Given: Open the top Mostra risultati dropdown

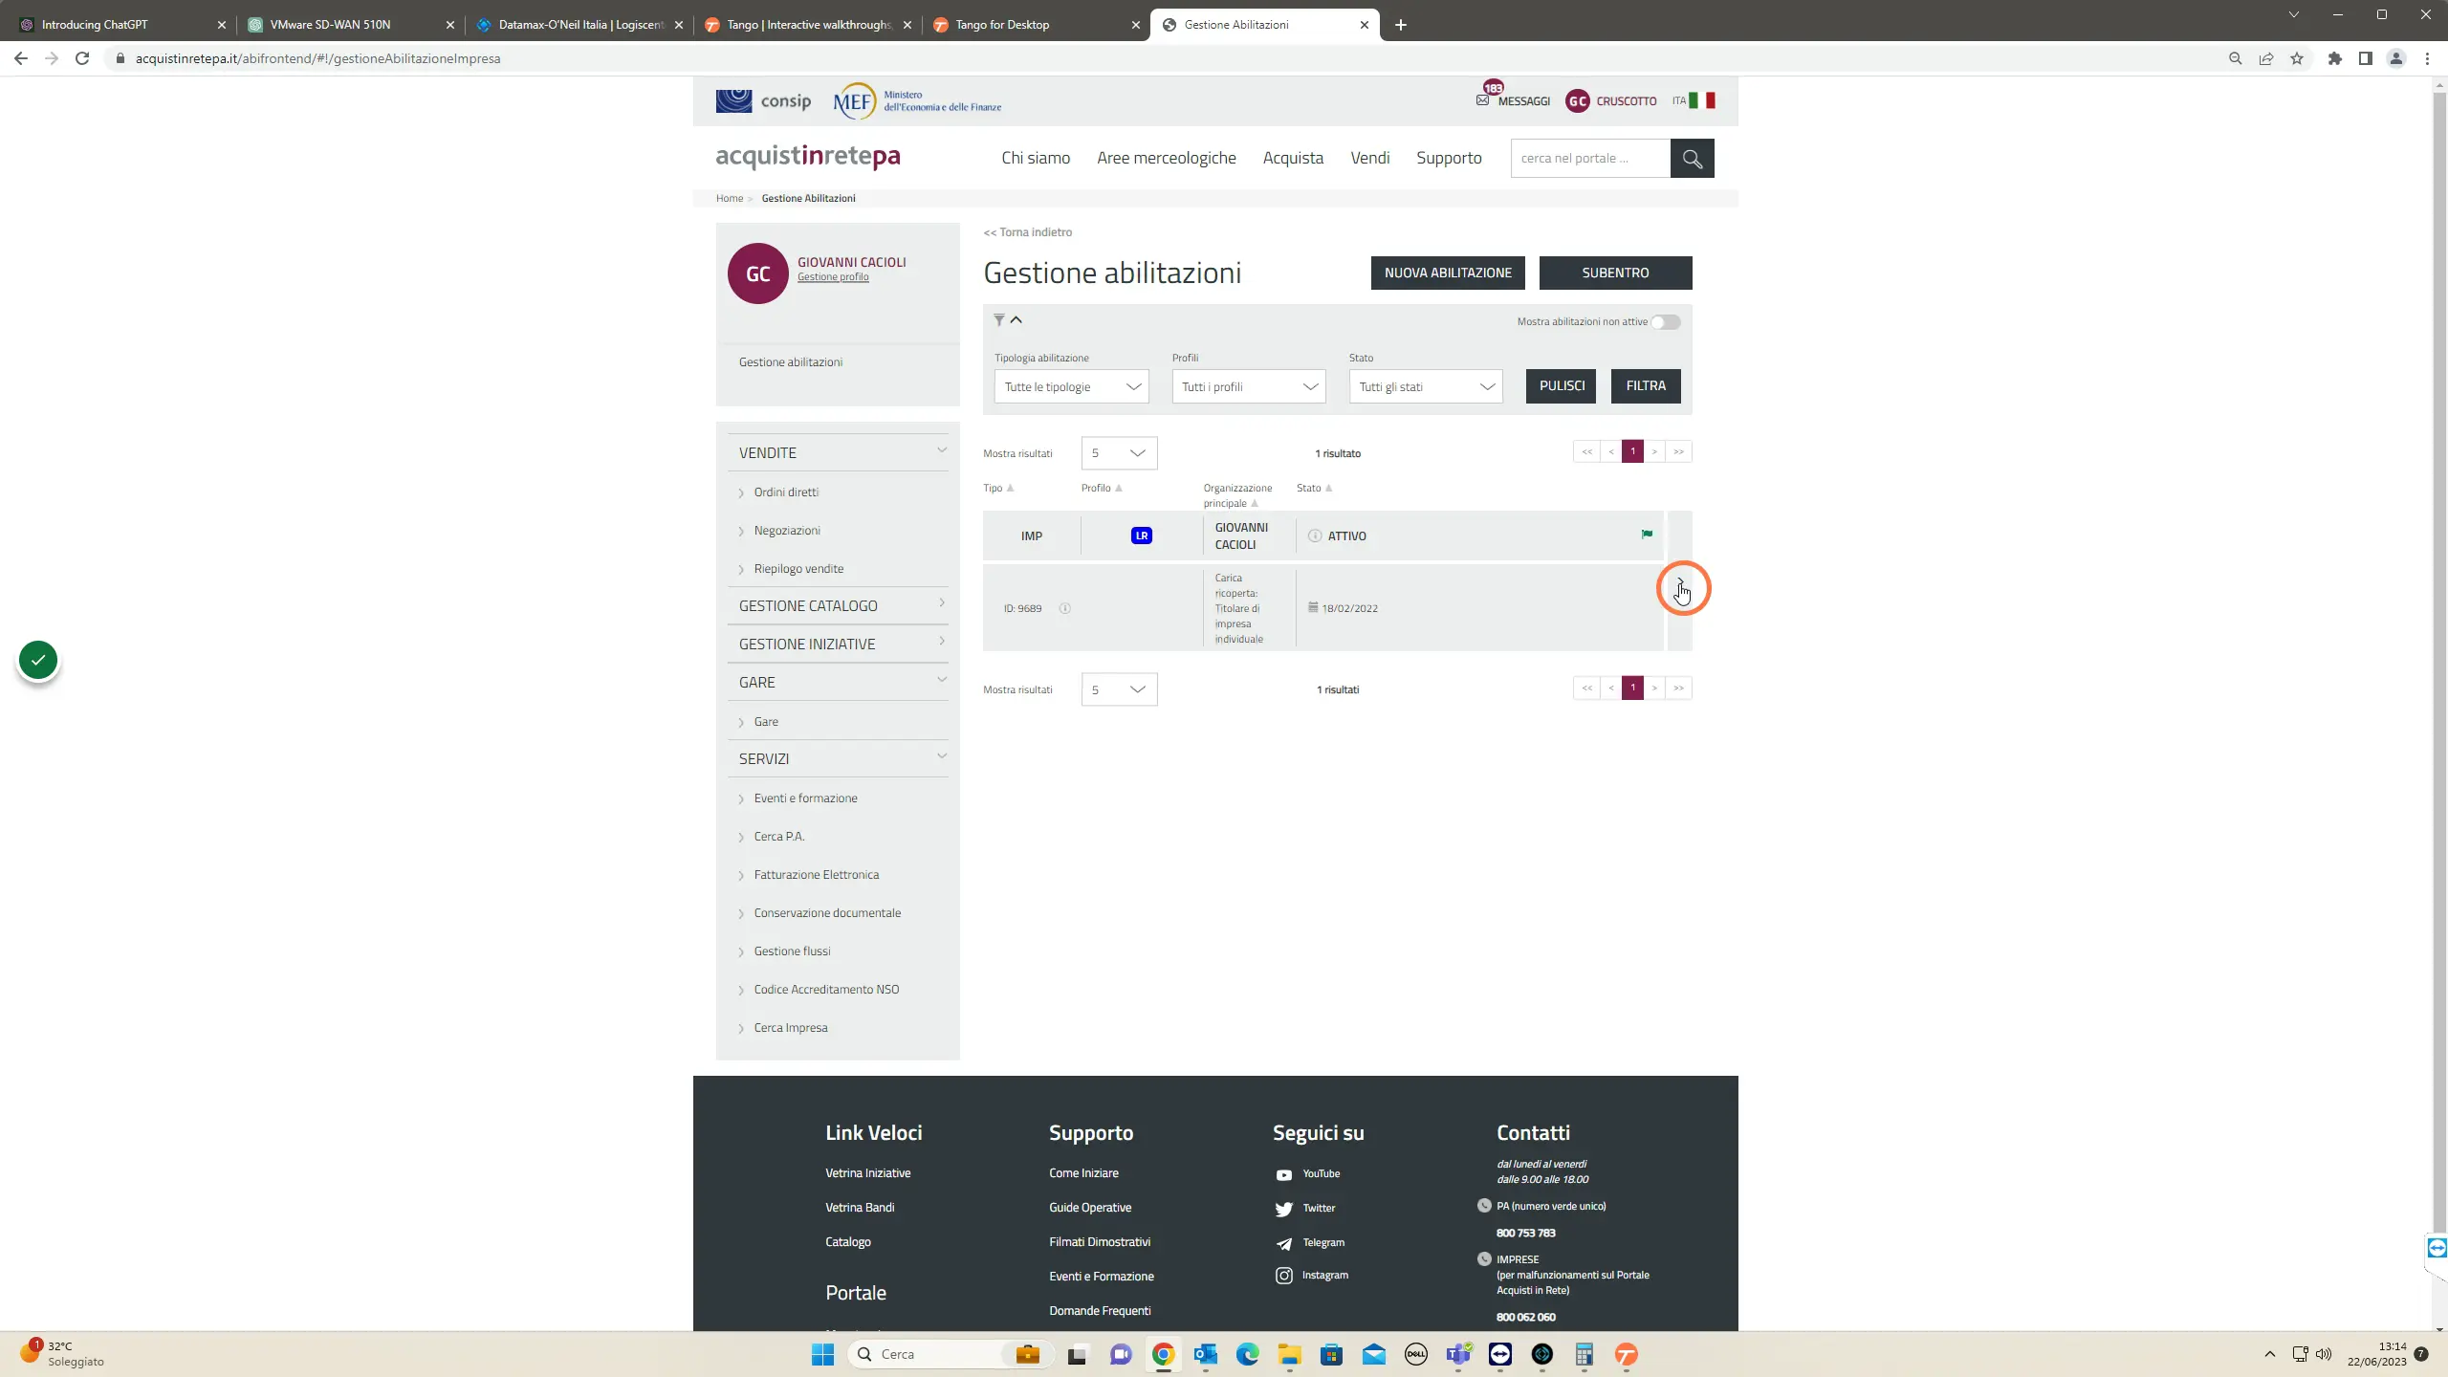Looking at the screenshot, I should (x=1119, y=453).
